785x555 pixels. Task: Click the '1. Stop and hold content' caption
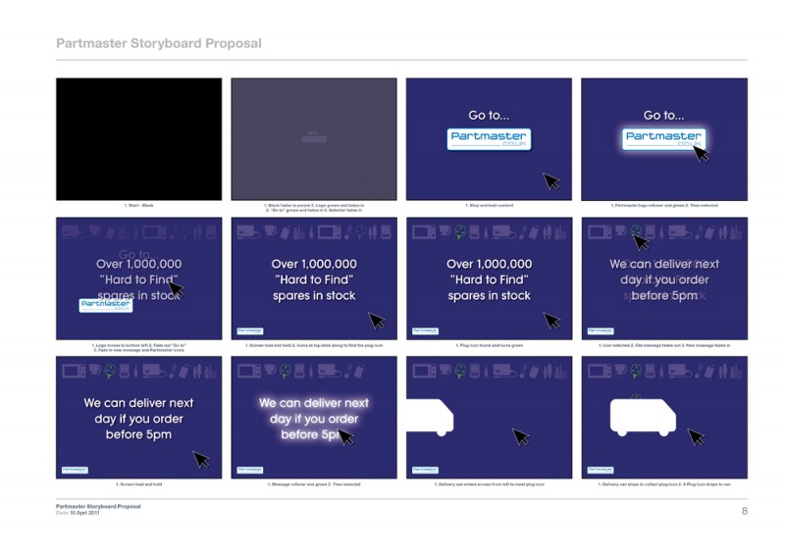pyautogui.click(x=489, y=205)
